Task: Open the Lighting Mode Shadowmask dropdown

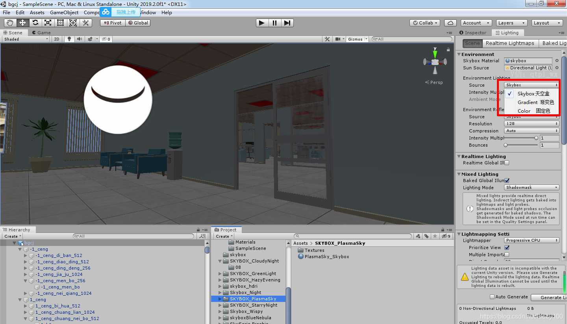Action: click(x=532, y=188)
